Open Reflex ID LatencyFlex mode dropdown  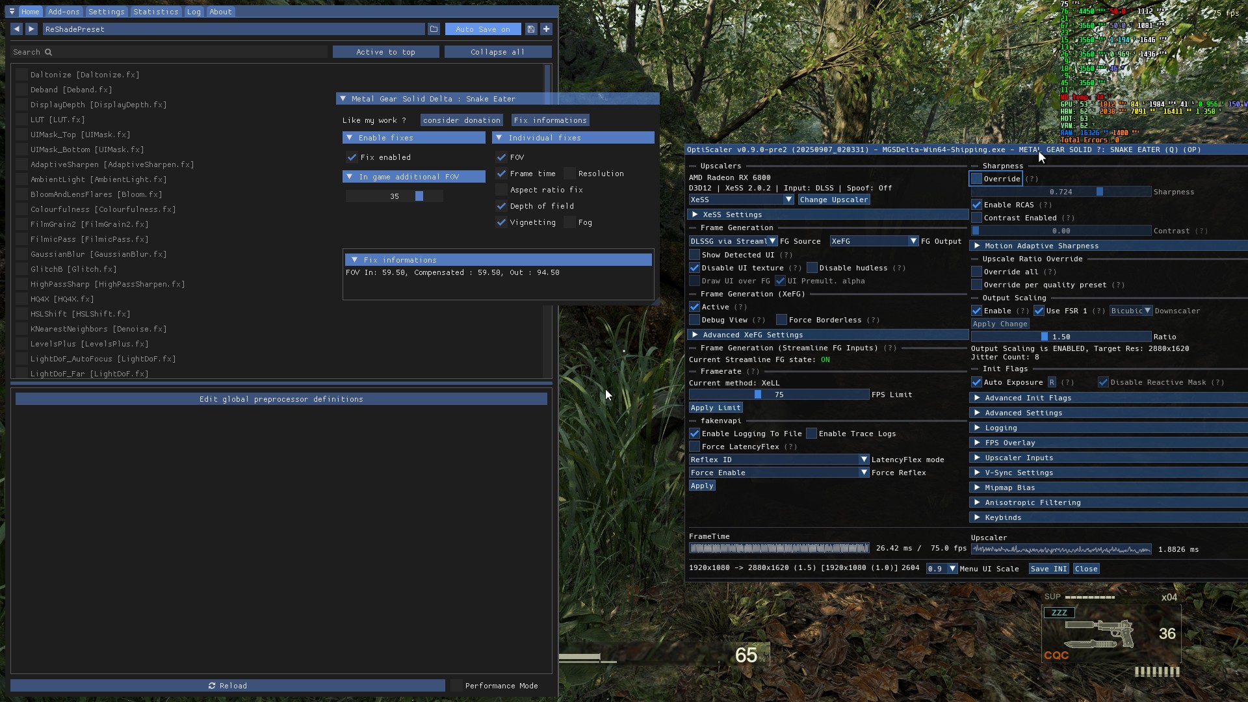click(x=779, y=460)
